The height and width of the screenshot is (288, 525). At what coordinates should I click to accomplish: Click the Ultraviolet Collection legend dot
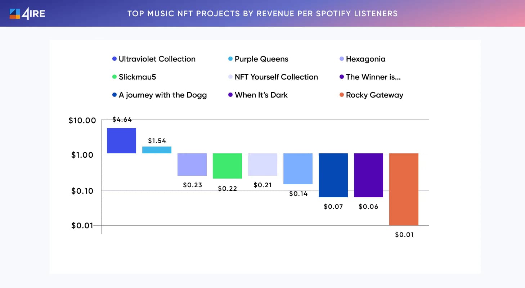click(x=115, y=59)
